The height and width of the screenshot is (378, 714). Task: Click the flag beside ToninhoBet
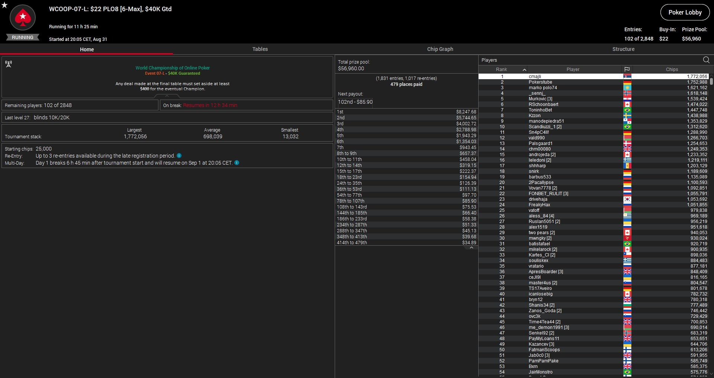[627, 110]
